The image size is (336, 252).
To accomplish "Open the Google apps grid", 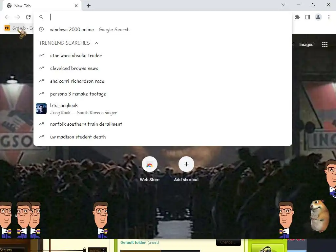I will point(325,45).
